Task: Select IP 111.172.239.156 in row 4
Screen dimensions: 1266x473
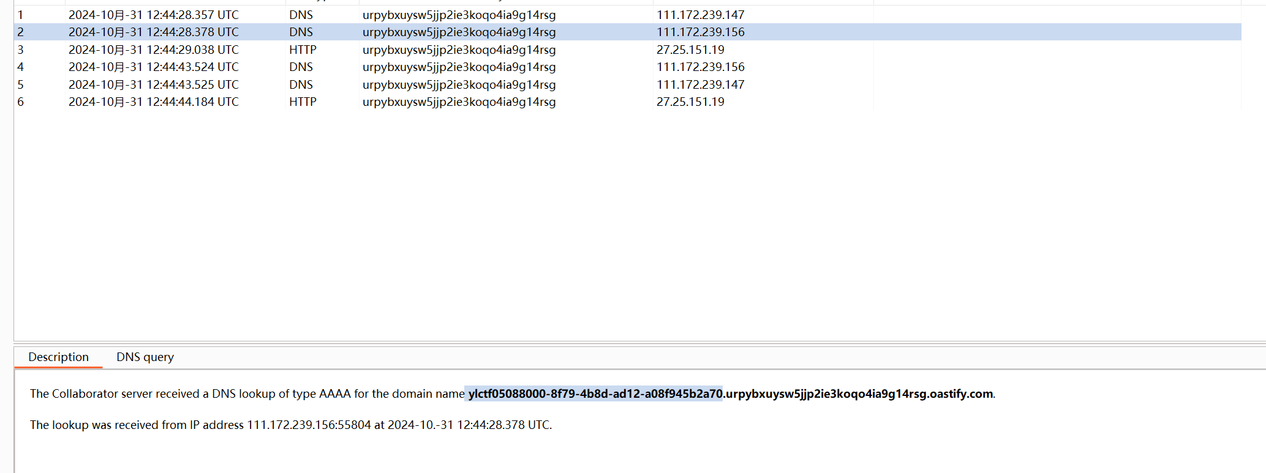Action: (x=700, y=67)
